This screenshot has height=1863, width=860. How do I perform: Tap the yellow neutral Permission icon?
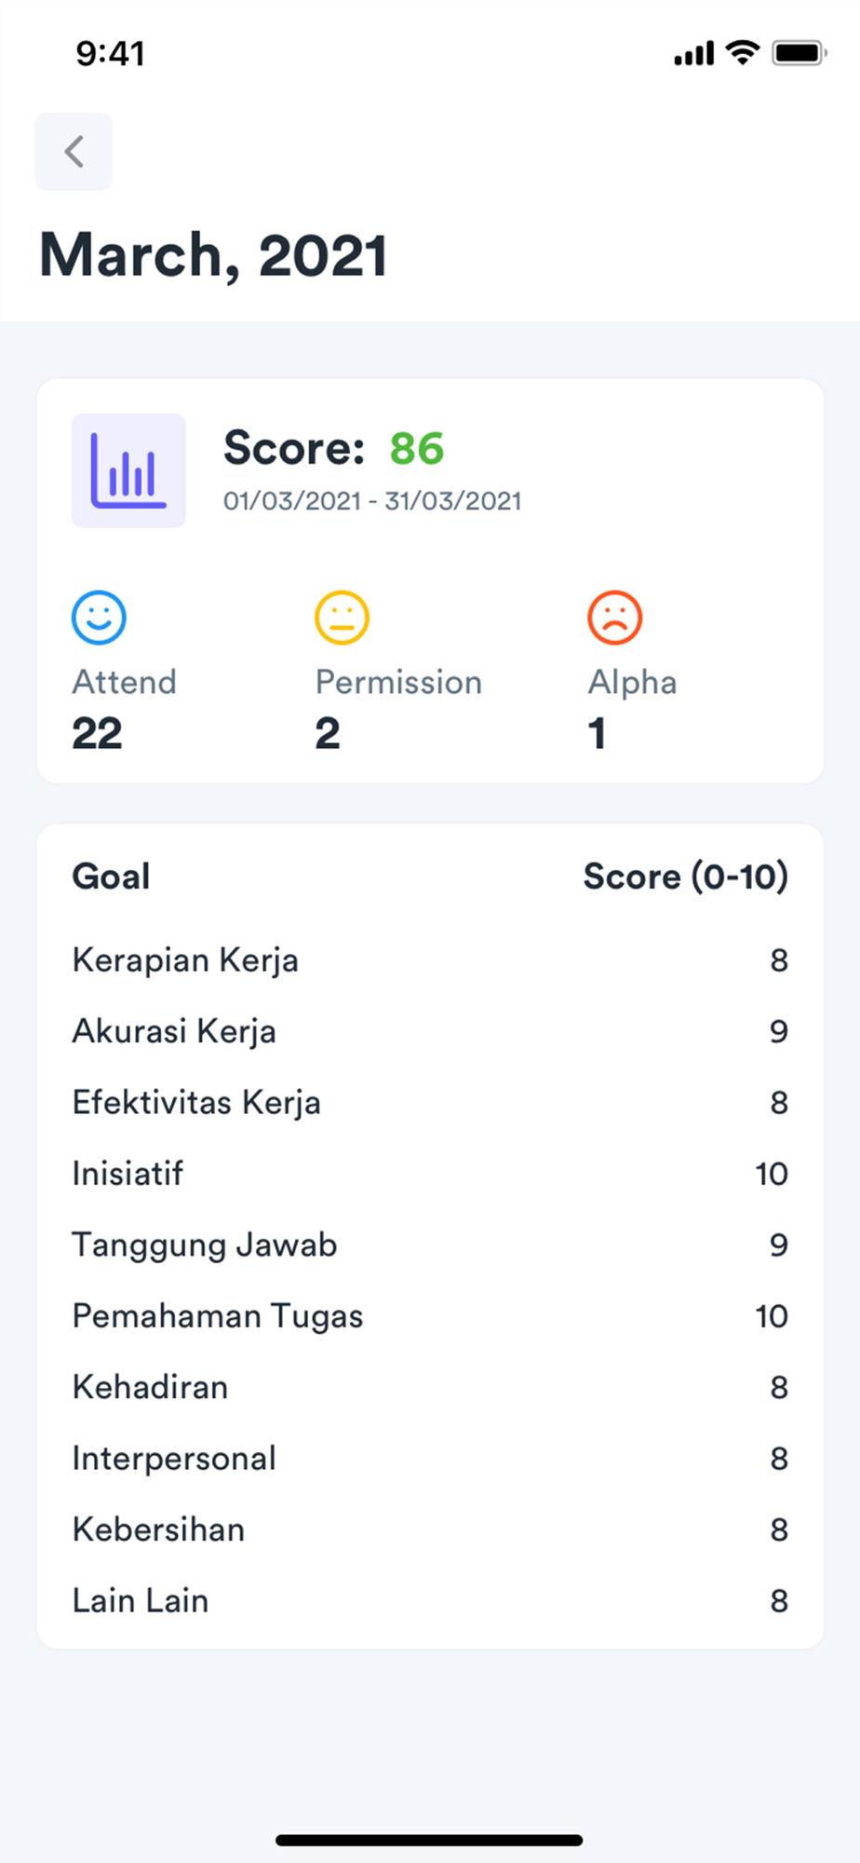click(342, 618)
